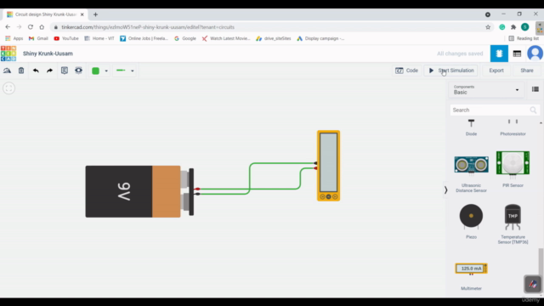The image size is (544, 306).
Task: Open the Components Basic dropdown
Action: pos(486,90)
